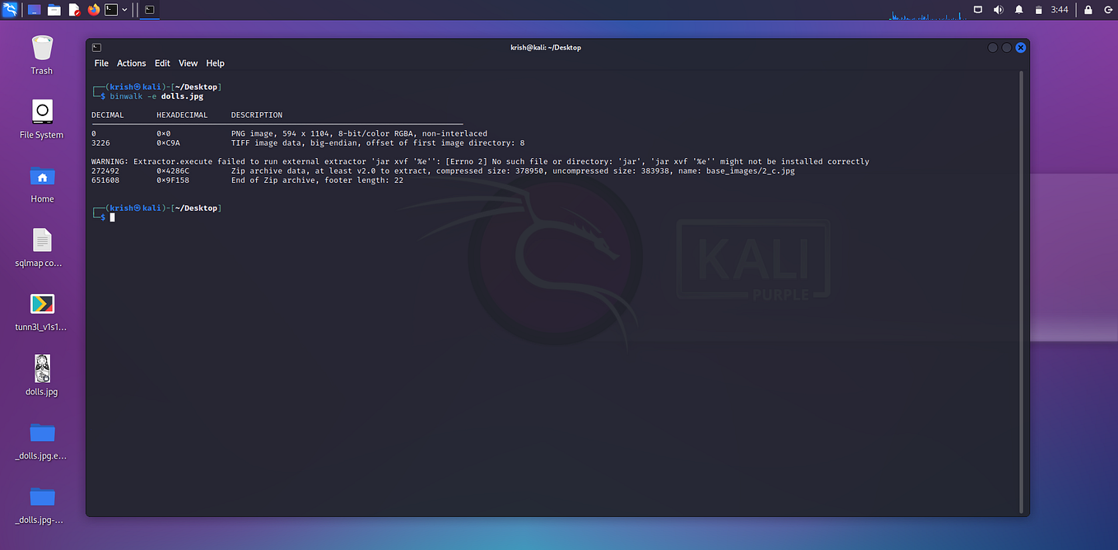This screenshot has width=1118, height=550.
Task: Lock the screen with the padlock icon
Action: tap(1087, 9)
